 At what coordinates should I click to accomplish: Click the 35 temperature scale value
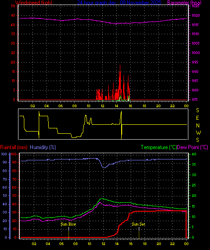point(194,164)
